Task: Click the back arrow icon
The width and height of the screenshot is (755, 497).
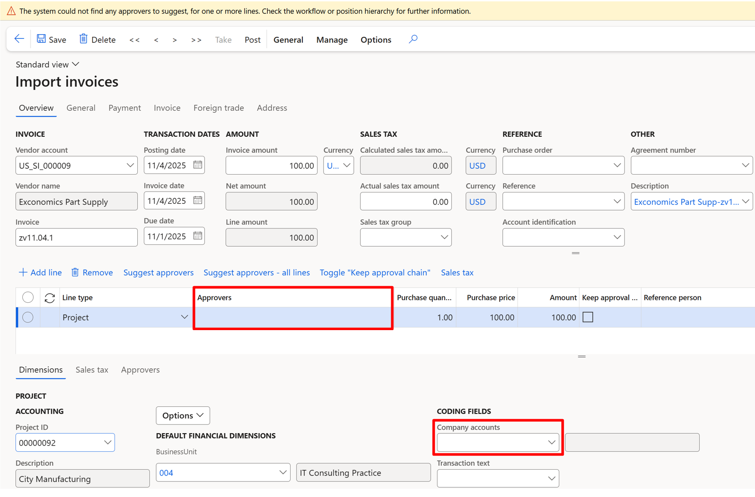Action: [x=19, y=39]
